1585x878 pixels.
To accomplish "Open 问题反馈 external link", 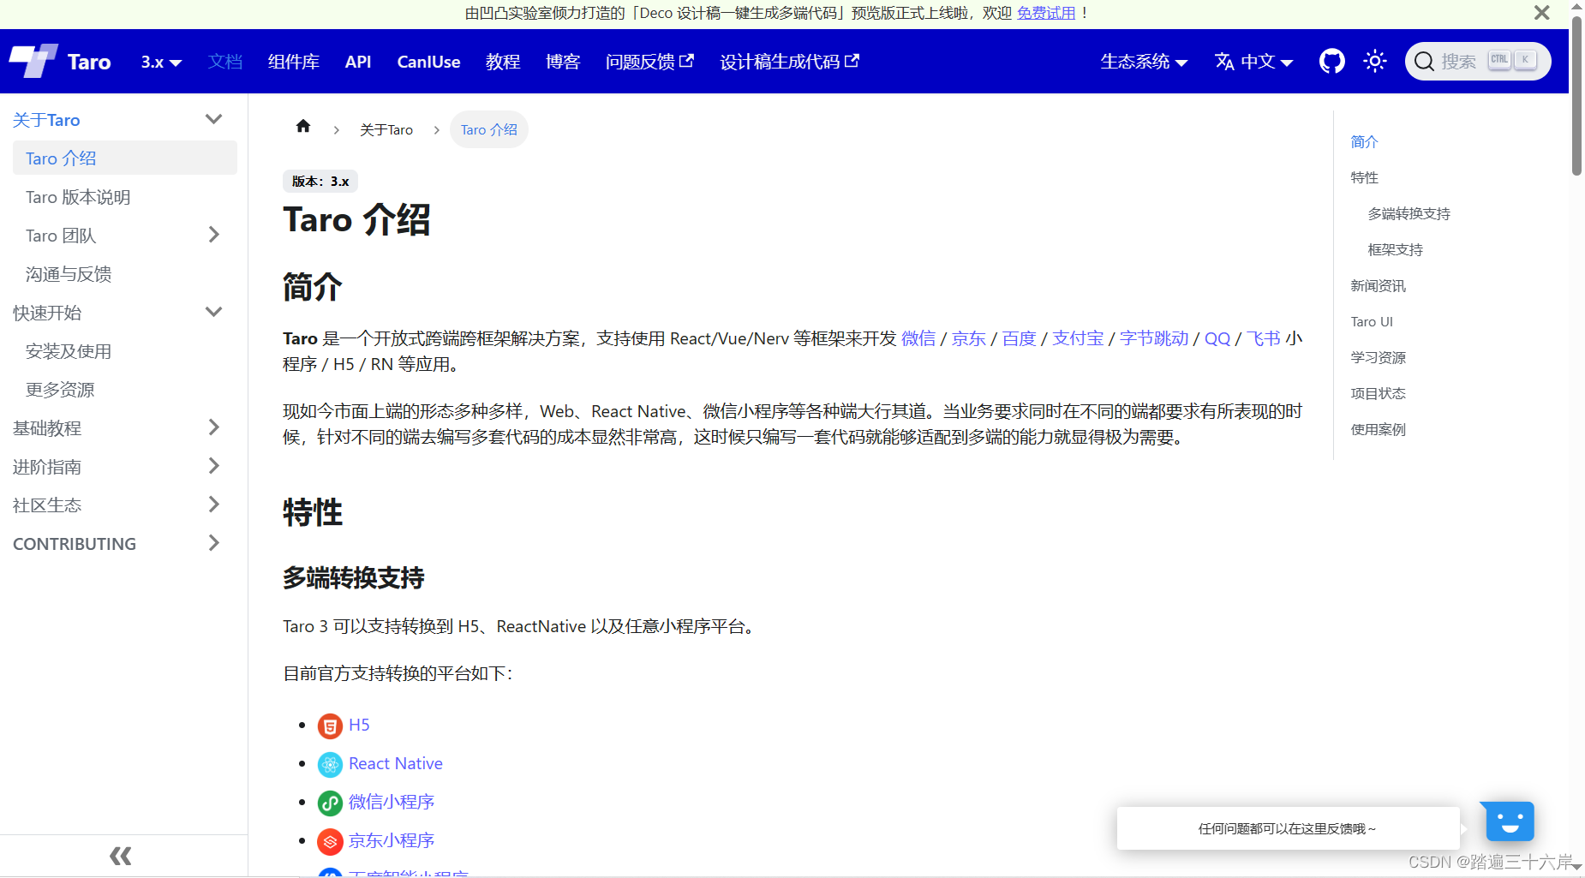I will click(x=649, y=62).
